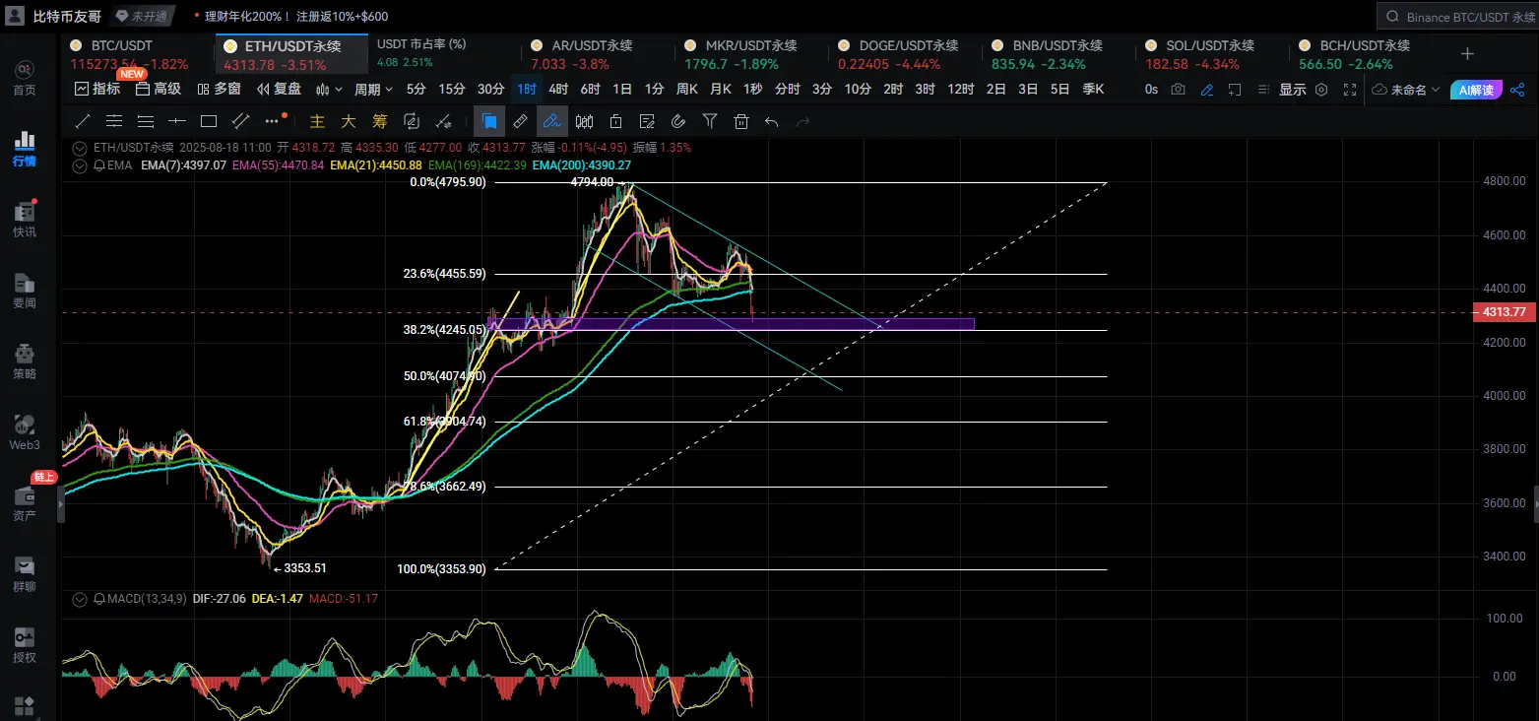Open 指标 indicators panel
1539x721 pixels.
(x=97, y=89)
